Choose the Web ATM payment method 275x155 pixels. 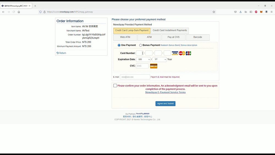pos(125,37)
